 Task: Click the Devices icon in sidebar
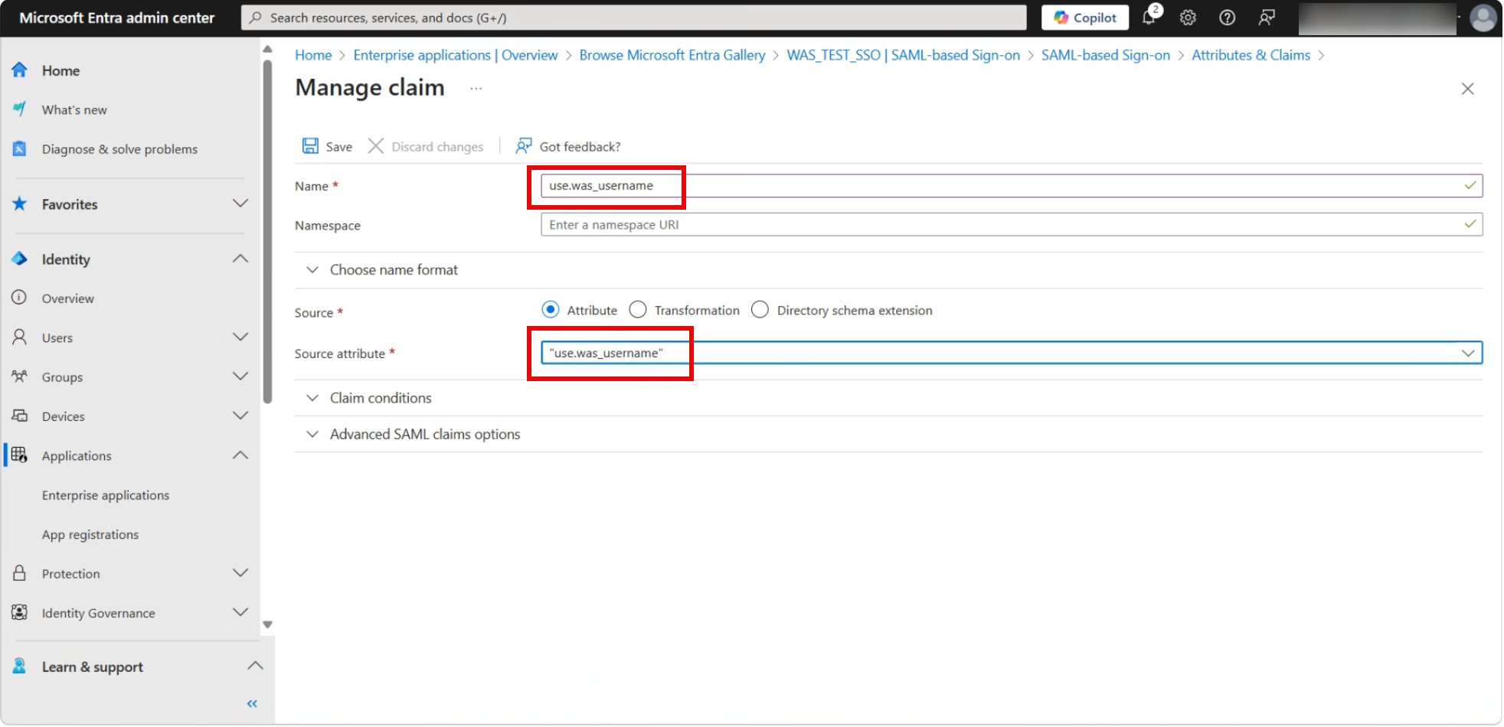pyautogui.click(x=20, y=416)
